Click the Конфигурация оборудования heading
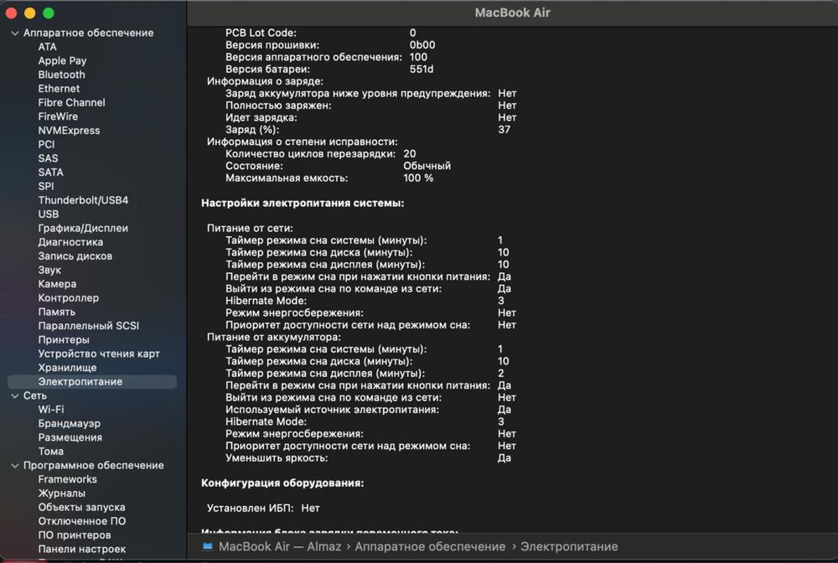The height and width of the screenshot is (563, 838). click(282, 483)
